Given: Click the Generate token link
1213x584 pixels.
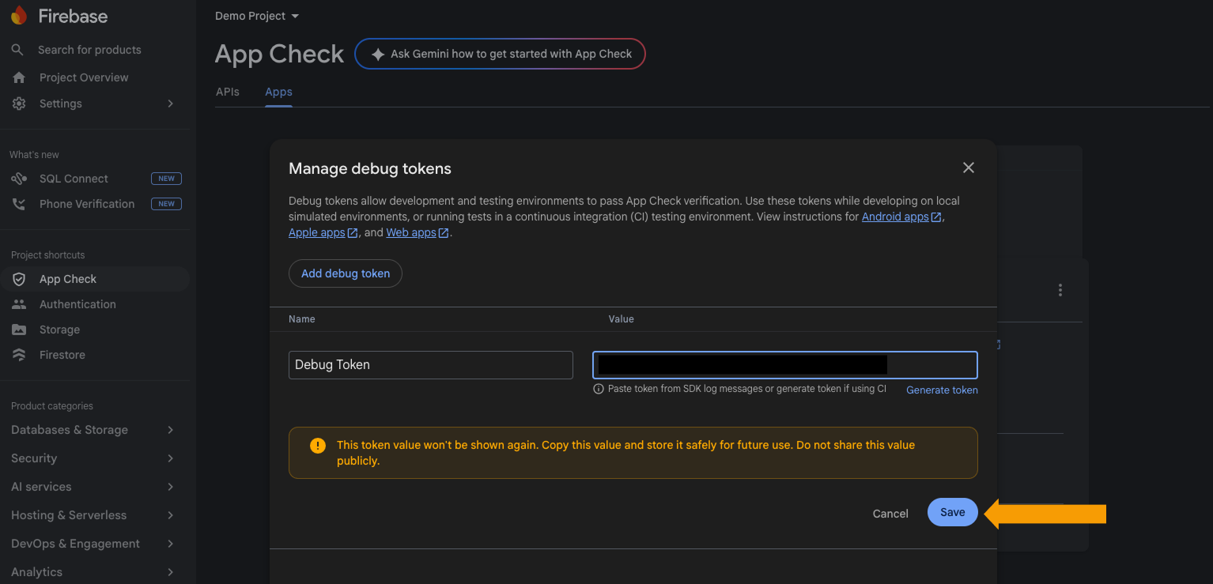Looking at the screenshot, I should tap(942, 390).
